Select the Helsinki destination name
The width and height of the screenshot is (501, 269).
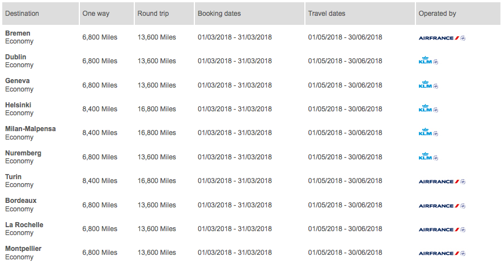coord(19,105)
